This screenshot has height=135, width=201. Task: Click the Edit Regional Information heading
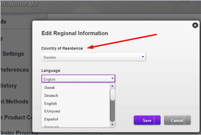pos(75,33)
